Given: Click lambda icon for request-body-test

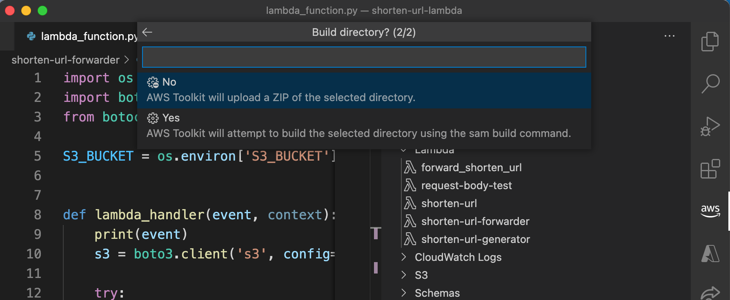Looking at the screenshot, I should 410,185.
